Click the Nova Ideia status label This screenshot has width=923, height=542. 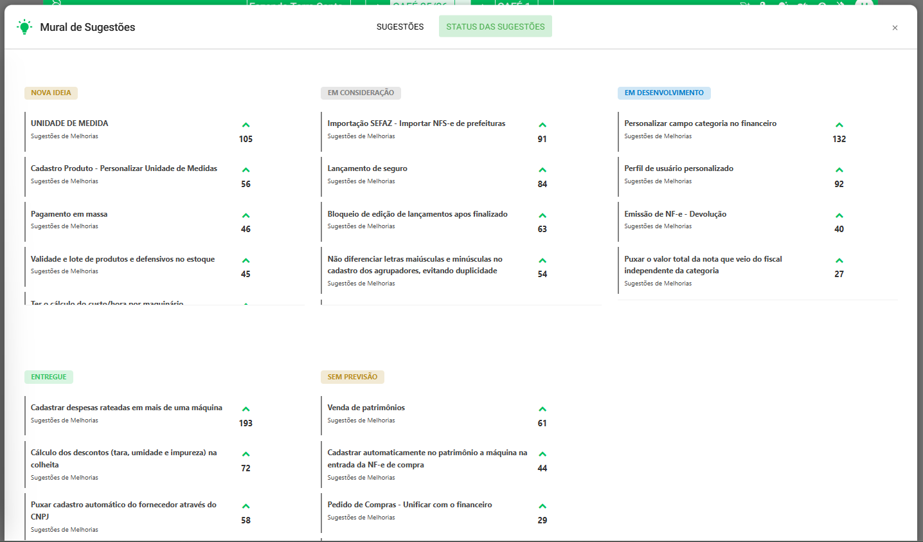[51, 93]
